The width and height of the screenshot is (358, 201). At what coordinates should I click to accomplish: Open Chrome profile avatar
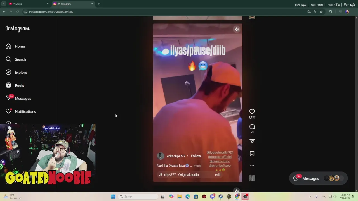pyautogui.click(x=347, y=12)
